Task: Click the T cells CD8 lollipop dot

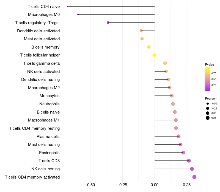Action: point(189,161)
